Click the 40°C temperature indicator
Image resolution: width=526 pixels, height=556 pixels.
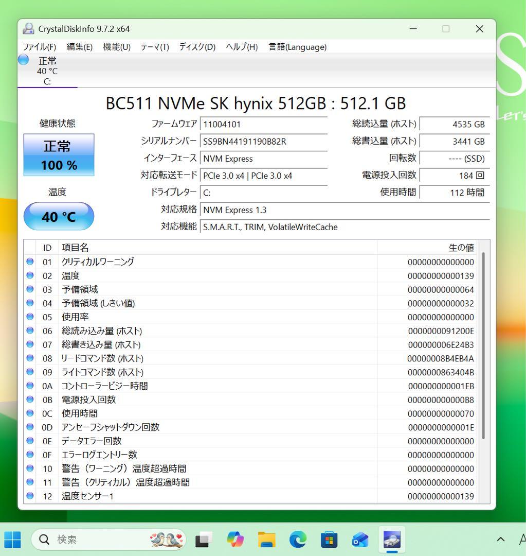point(58,216)
